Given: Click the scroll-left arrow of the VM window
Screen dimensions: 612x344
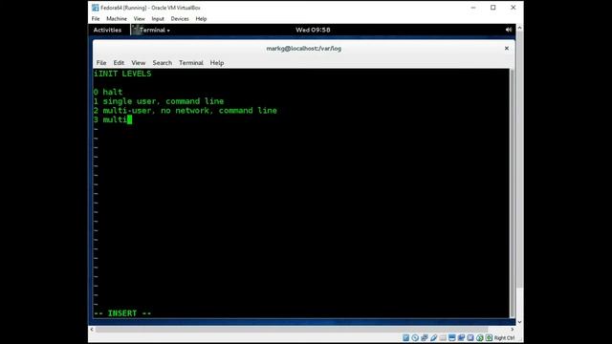Looking at the screenshot, I should coord(92,330).
